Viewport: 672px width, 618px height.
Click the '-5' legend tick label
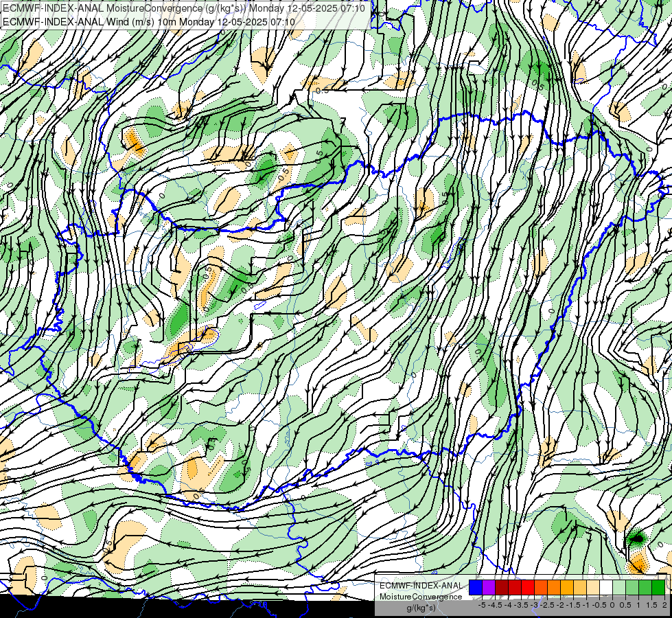click(x=482, y=605)
